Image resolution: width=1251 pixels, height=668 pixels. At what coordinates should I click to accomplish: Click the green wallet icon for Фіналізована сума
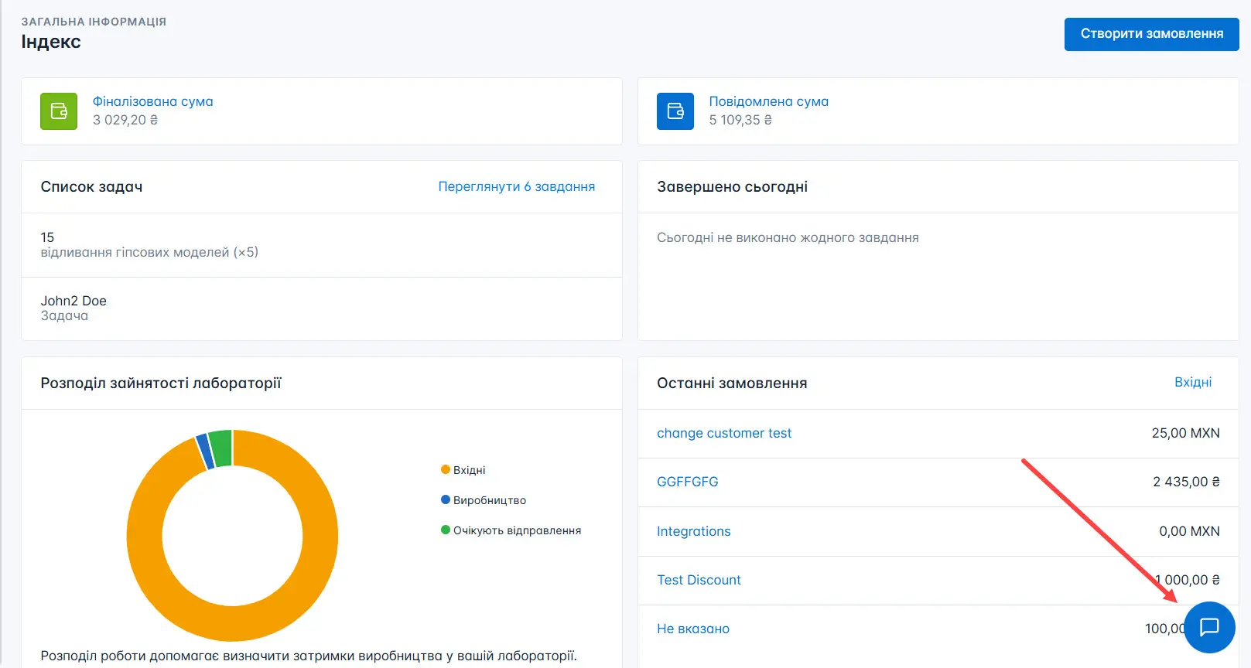click(x=59, y=111)
